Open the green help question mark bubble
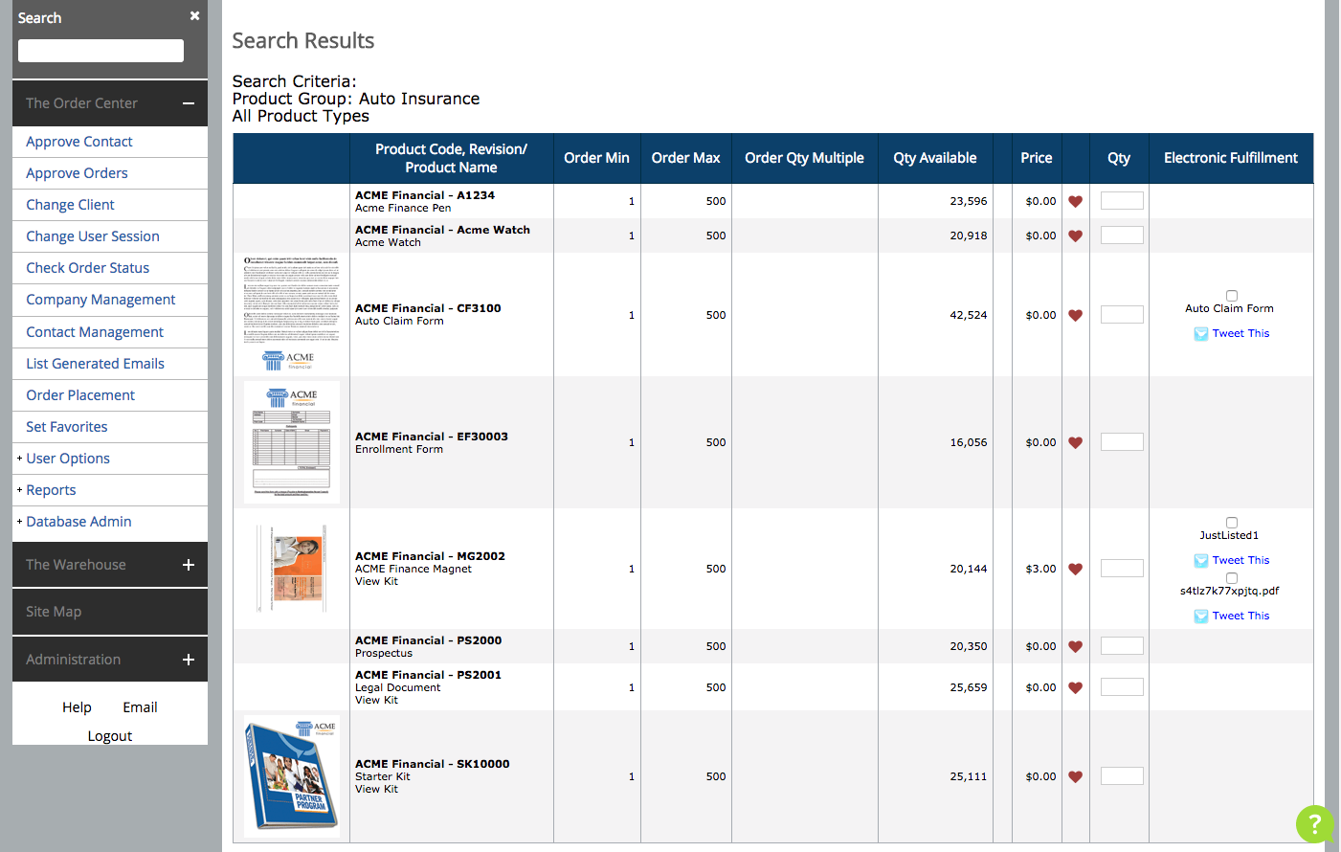This screenshot has height=852, width=1341. point(1314,823)
